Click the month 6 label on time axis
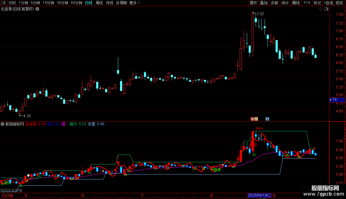 coord(83,195)
